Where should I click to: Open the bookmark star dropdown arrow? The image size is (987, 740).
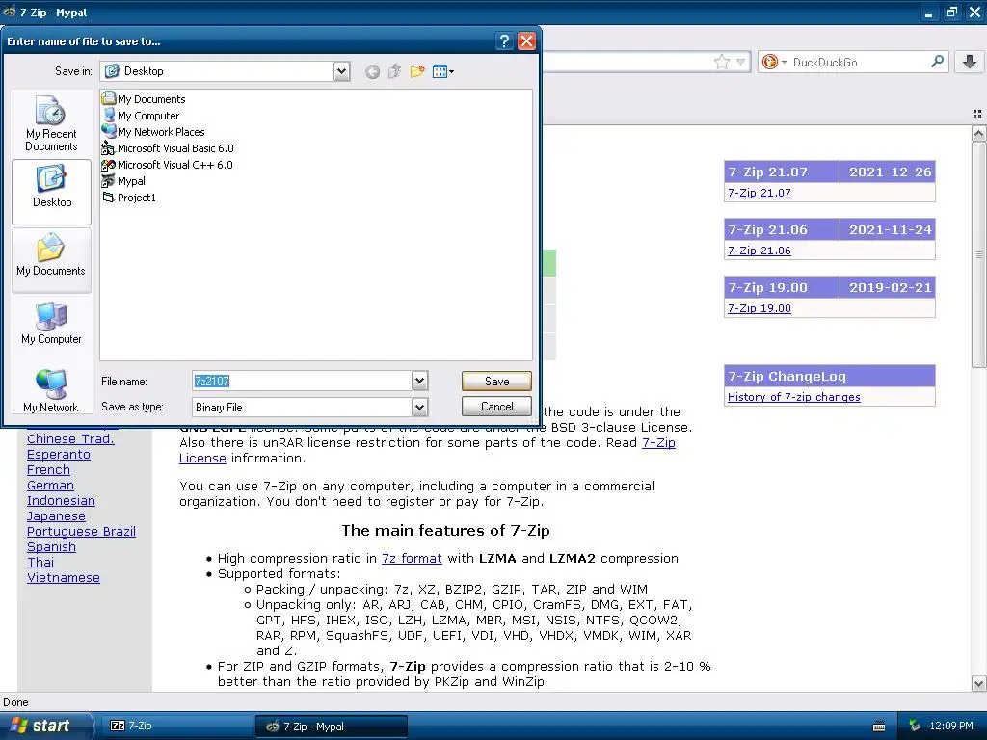tap(741, 62)
